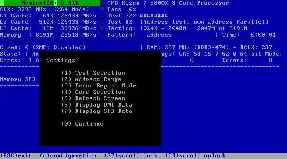Click the Settings: heading in the dialog
This screenshot has width=287, height=159.
pyautogui.click(x=62, y=60)
